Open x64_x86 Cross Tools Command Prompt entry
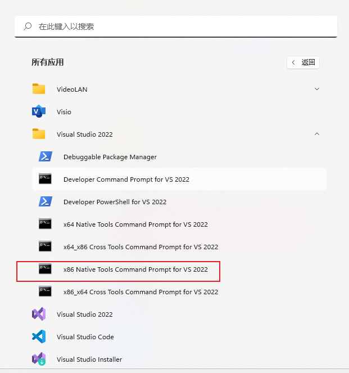The image size is (349, 373). tap(140, 247)
